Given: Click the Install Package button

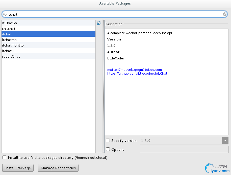Looking at the screenshot, I should pyautogui.click(x=18, y=168).
